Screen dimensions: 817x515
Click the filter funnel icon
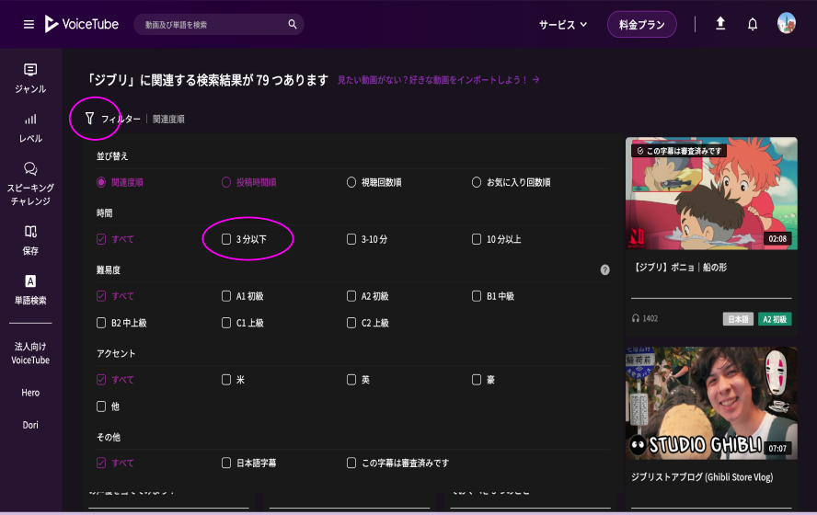click(x=89, y=119)
